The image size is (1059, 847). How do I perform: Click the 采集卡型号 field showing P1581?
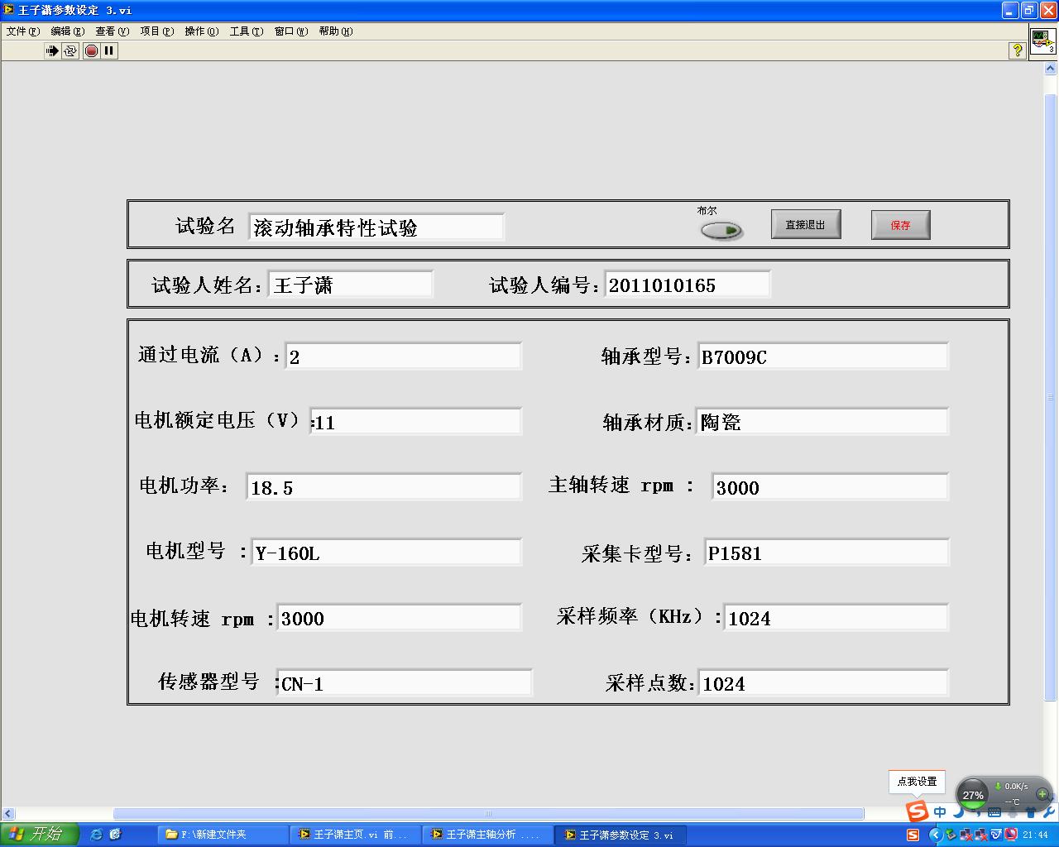(x=827, y=553)
